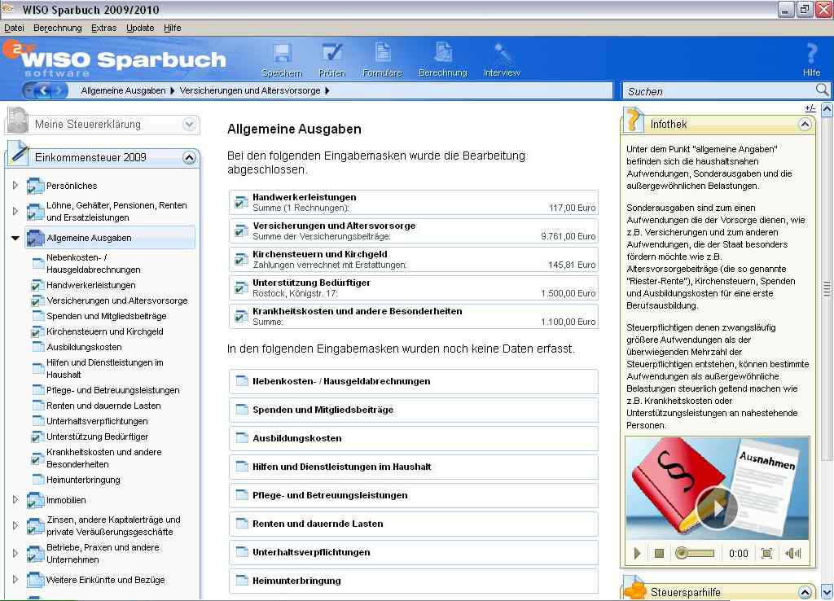Image resolution: width=834 pixels, height=601 pixels.
Task: Click the magnifier icon next to Suchen
Action: pyautogui.click(x=822, y=90)
